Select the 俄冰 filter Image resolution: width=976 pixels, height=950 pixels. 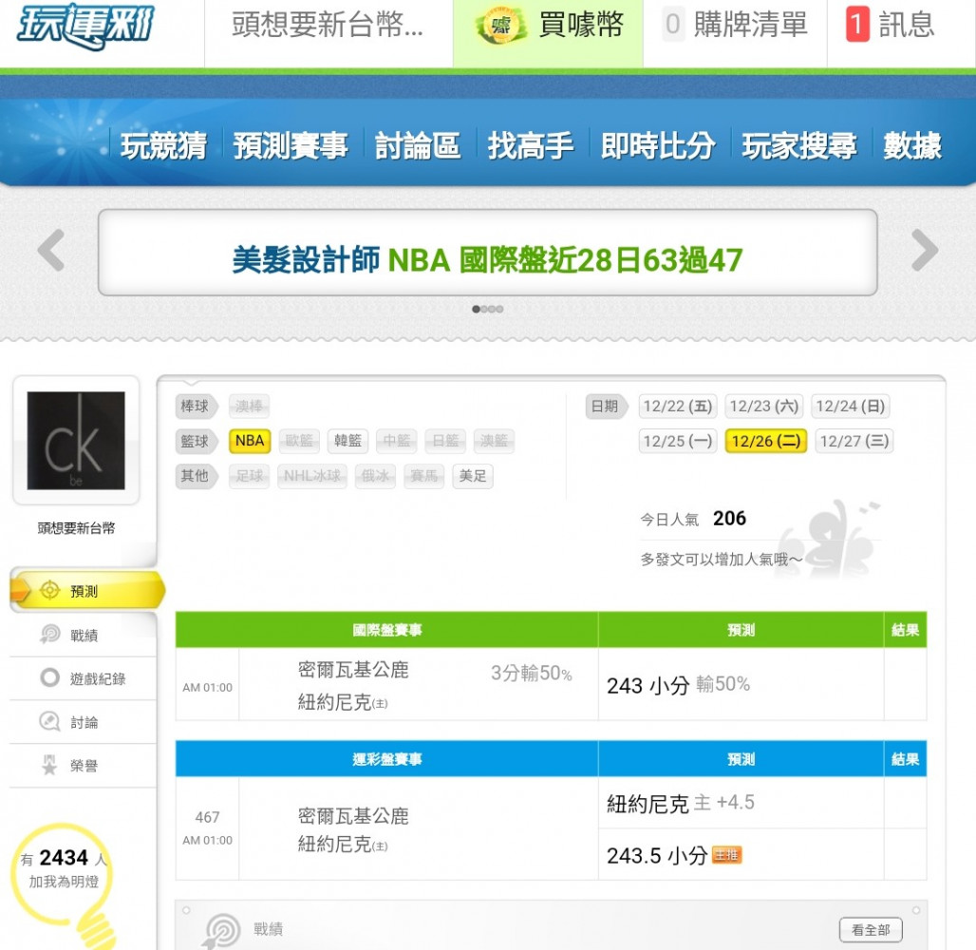[x=375, y=476]
